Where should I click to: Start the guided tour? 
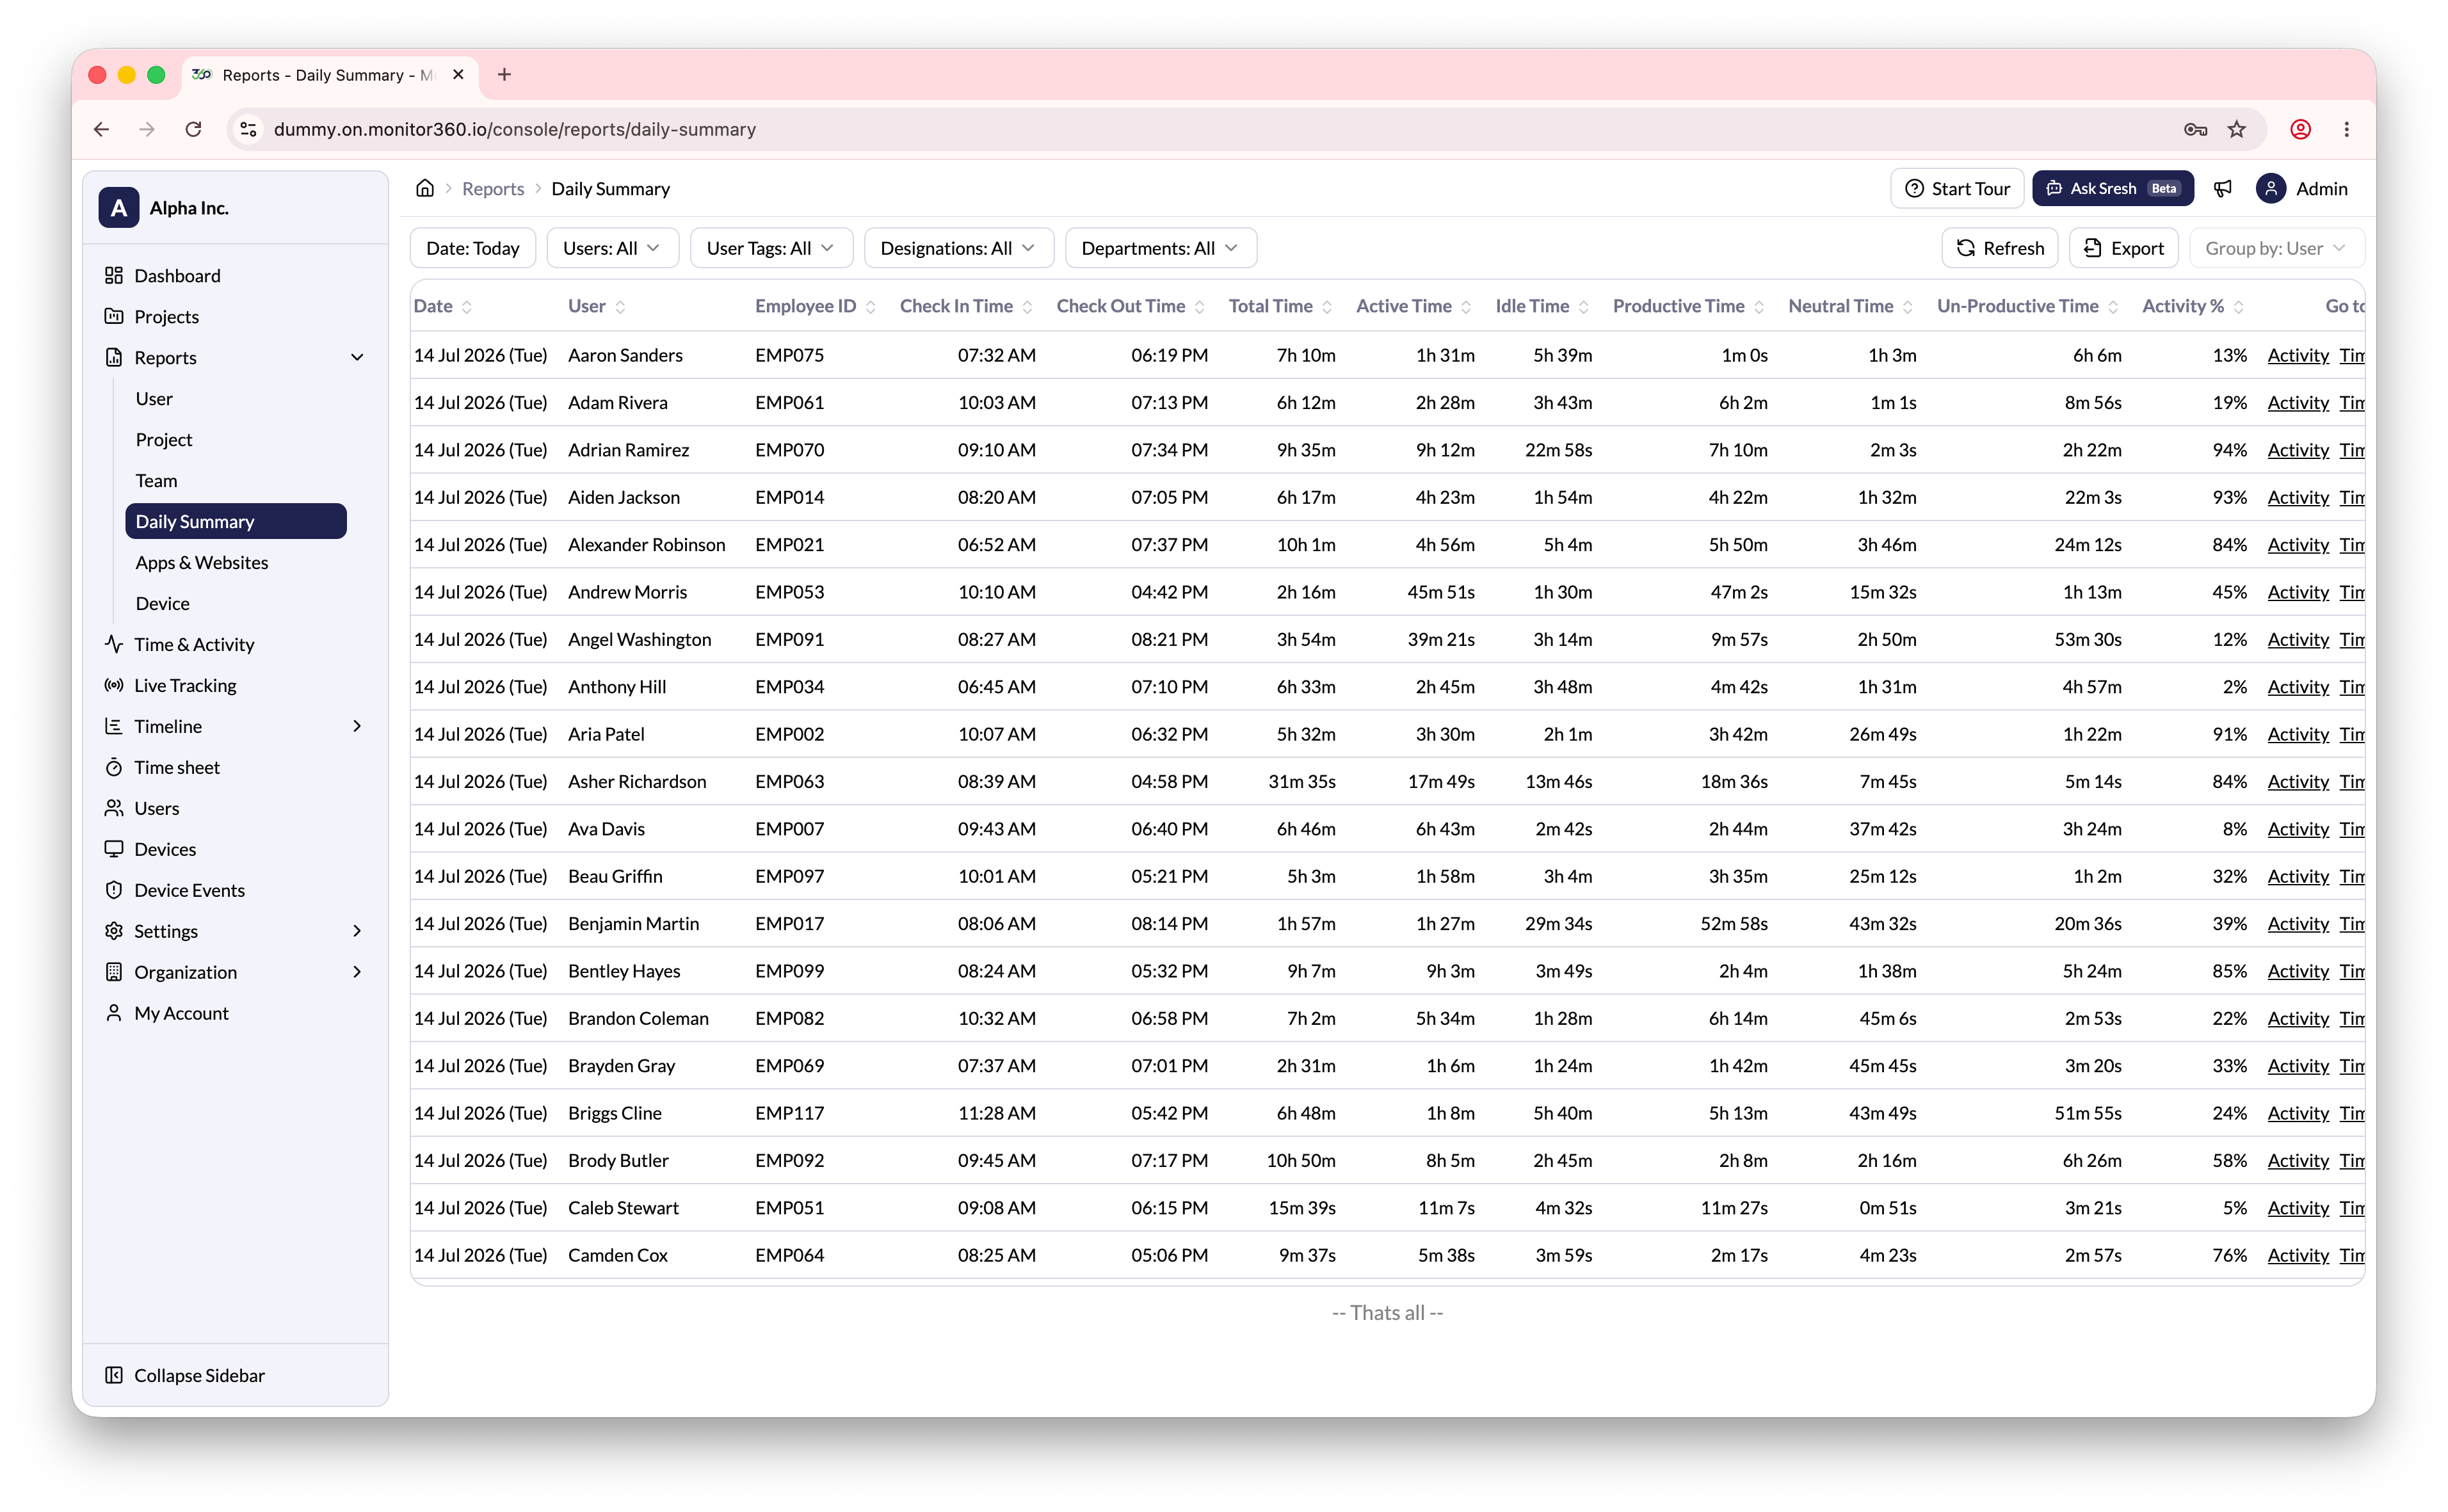point(1957,188)
